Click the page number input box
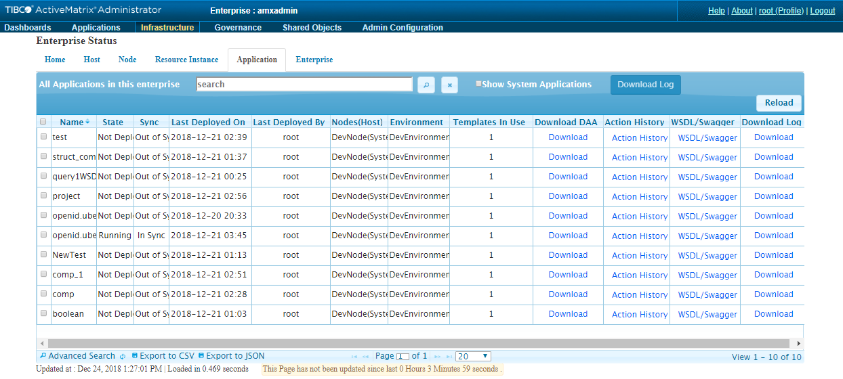Image resolution: width=843 pixels, height=379 pixels. tap(403, 357)
